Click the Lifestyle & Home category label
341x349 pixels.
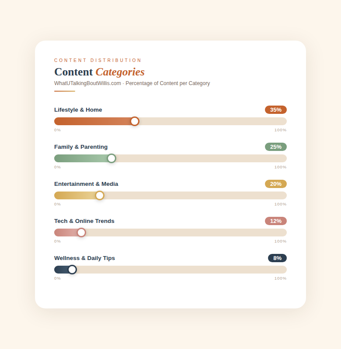(78, 110)
